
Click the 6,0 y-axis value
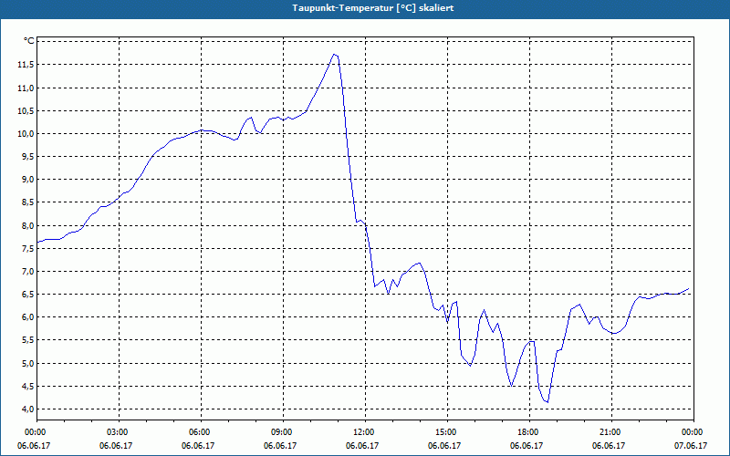point(27,317)
